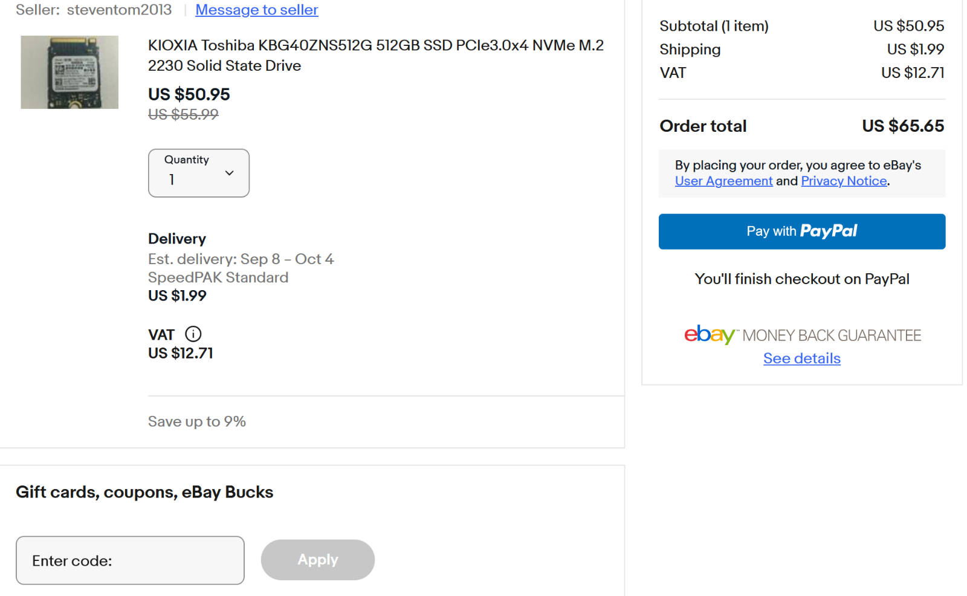The height and width of the screenshot is (596, 967).
Task: Click the Order total amount US $65.65
Action: click(903, 126)
